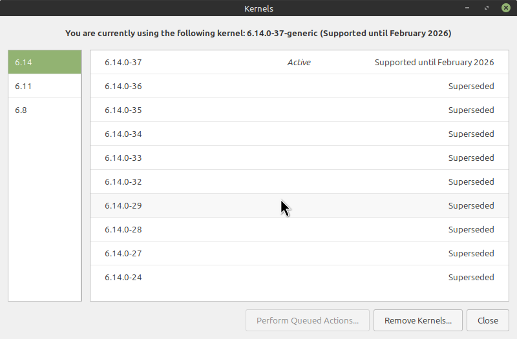This screenshot has height=339, width=517.
Task: Select the 6.14 kernel series tab
Action: (x=44, y=62)
